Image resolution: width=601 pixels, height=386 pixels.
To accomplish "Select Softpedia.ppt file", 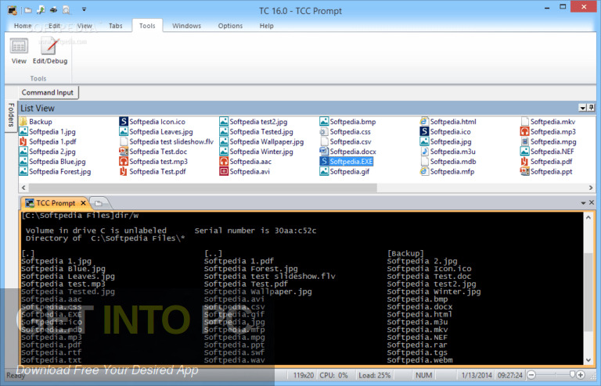I will point(546,171).
